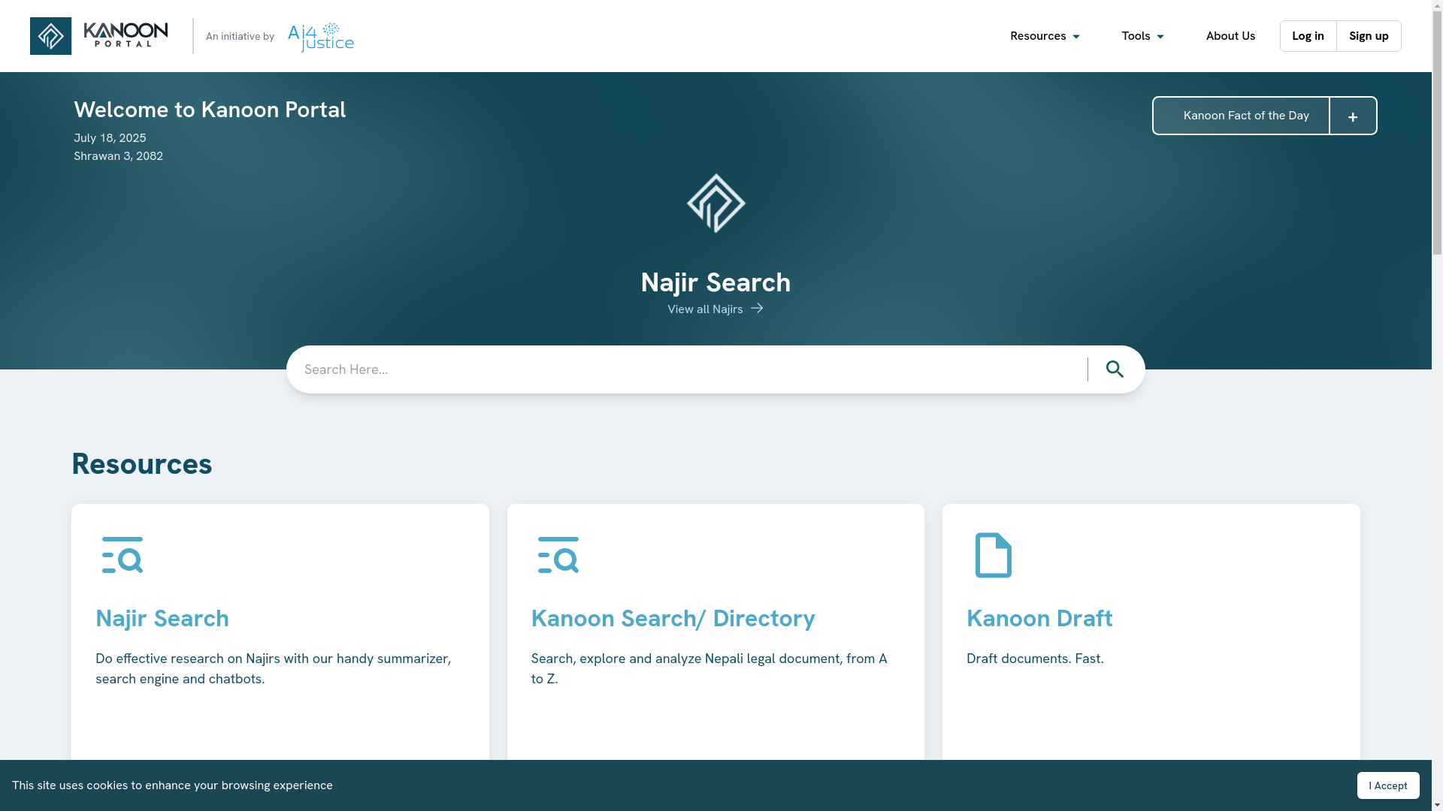The height and width of the screenshot is (811, 1443).
Task: Open the Resources dropdown menu
Action: (1045, 36)
